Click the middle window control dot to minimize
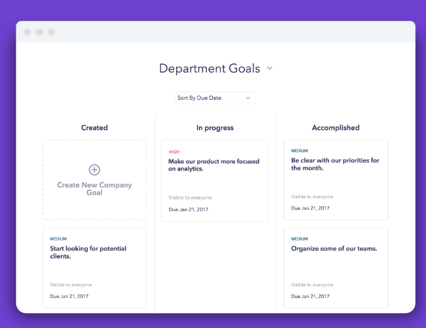Image resolution: width=426 pixels, height=328 pixels. 39,32
